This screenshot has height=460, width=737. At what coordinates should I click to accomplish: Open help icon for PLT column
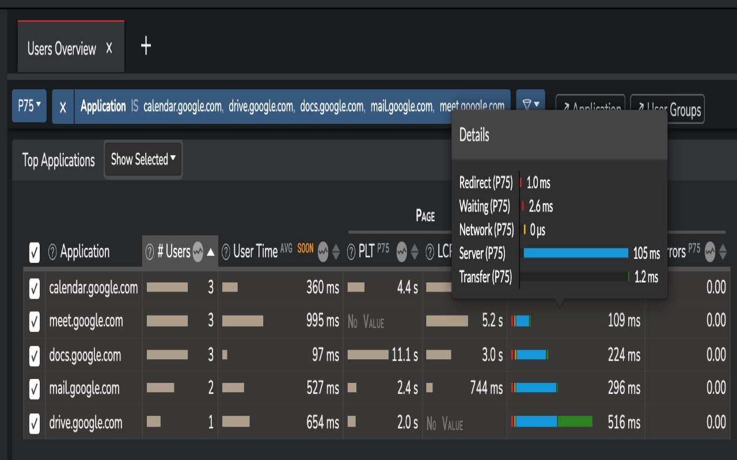click(x=351, y=252)
